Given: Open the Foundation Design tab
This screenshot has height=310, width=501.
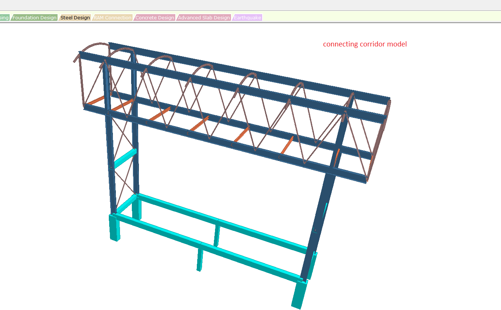Looking at the screenshot, I should (x=35, y=17).
